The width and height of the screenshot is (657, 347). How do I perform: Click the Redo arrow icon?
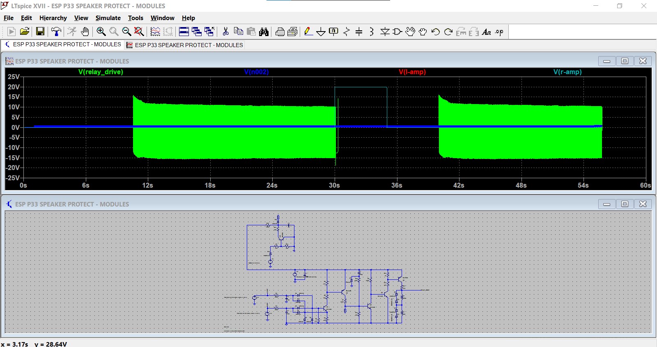[x=448, y=32]
